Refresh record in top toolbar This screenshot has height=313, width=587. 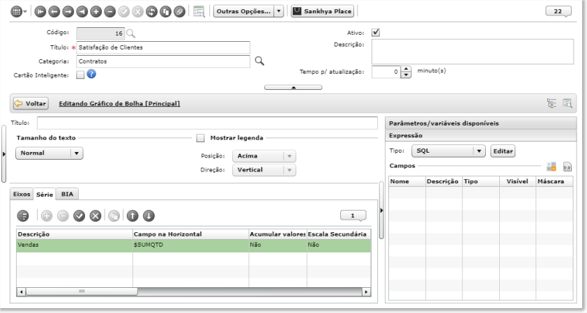pos(151,12)
